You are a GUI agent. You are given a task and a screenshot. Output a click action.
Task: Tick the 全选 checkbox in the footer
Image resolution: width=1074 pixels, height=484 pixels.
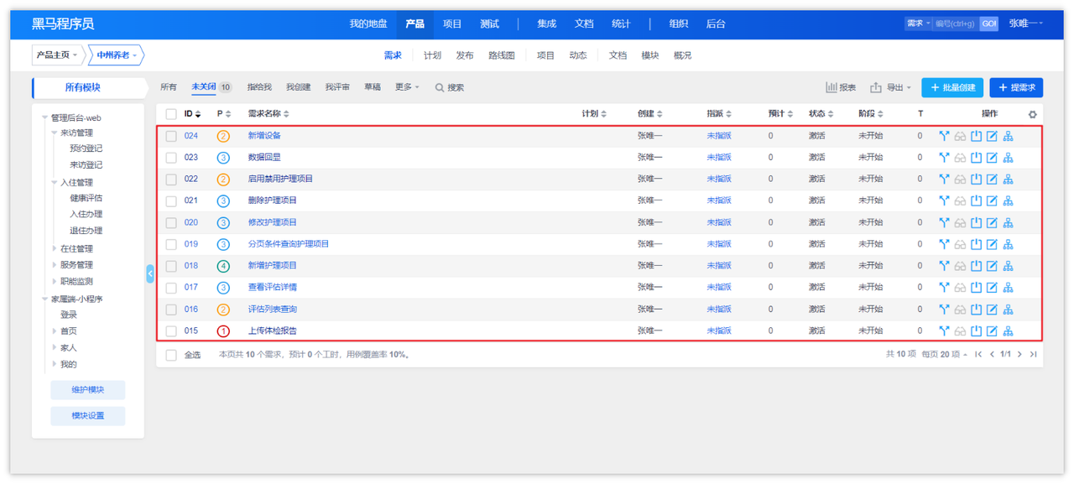[171, 355]
